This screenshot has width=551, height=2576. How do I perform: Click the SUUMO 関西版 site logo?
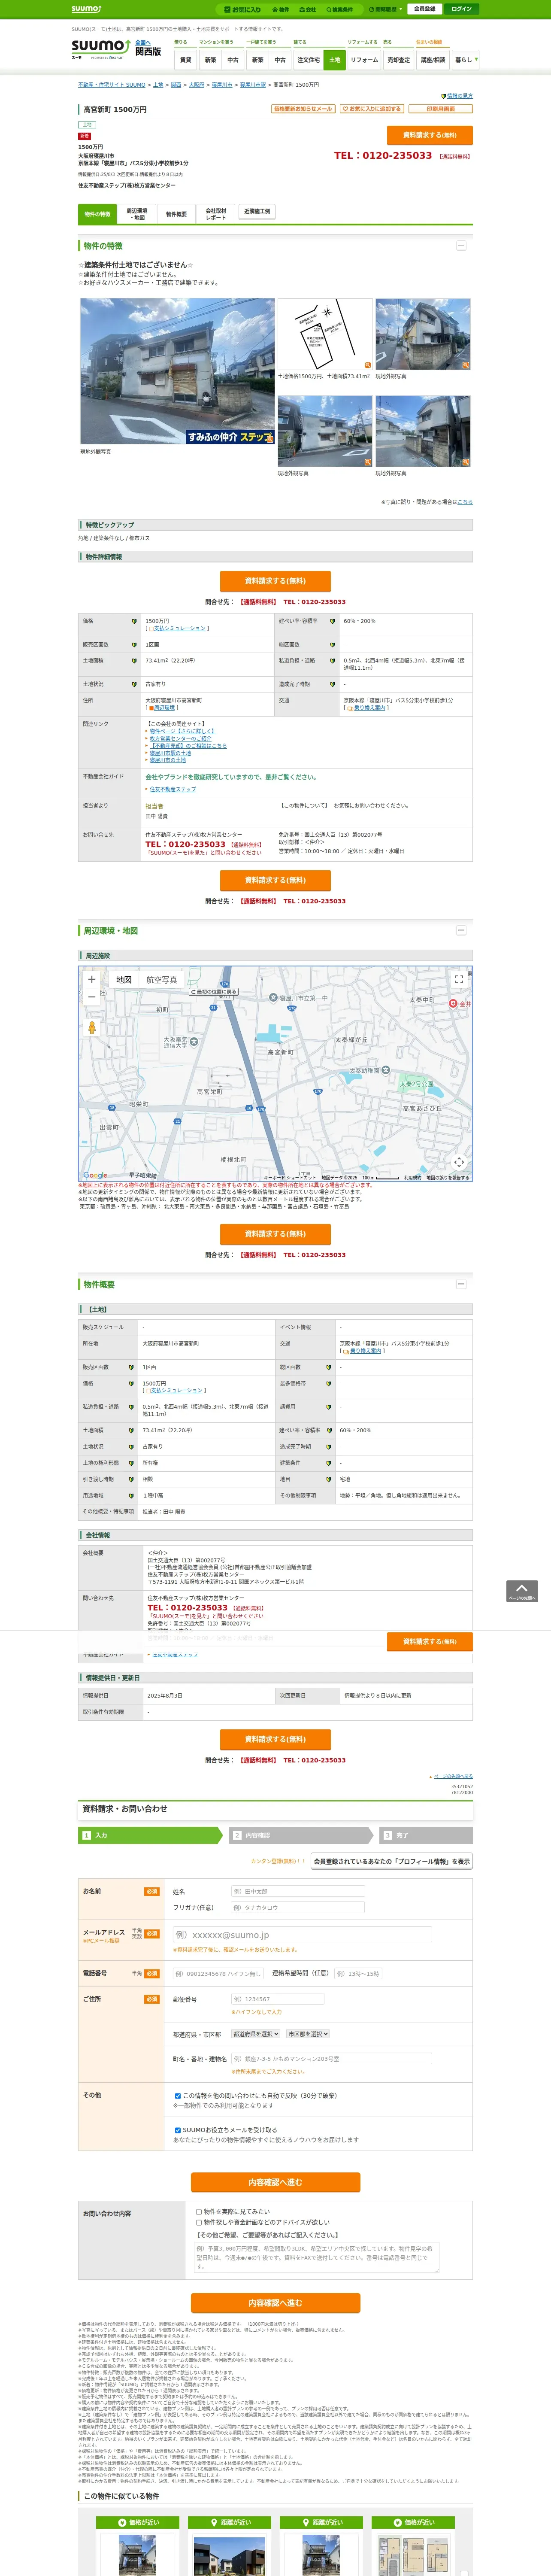[x=116, y=48]
